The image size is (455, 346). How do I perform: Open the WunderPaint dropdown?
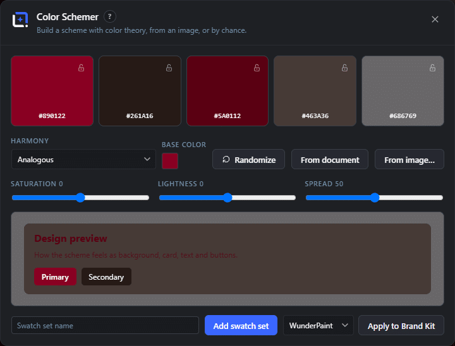tap(318, 325)
